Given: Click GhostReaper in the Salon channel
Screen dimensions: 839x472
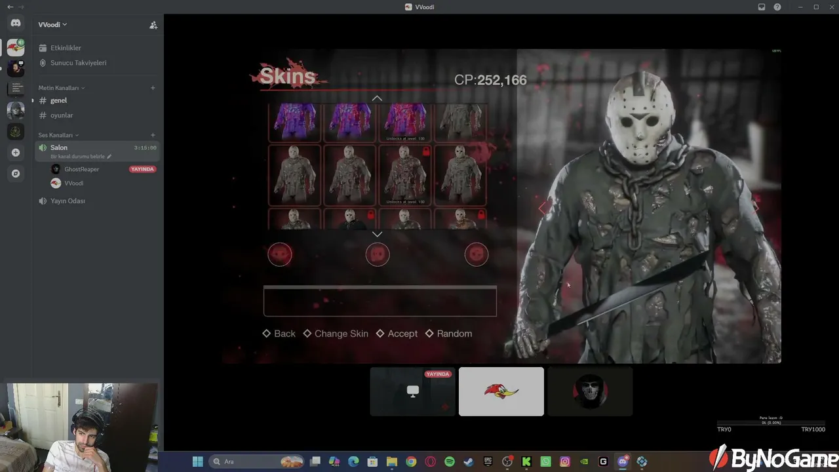Looking at the screenshot, I should pos(81,169).
